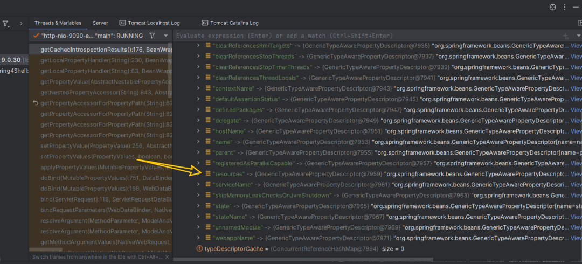Click the crosshair target icon at top right
This screenshot has width=582, height=264.
point(553,7)
